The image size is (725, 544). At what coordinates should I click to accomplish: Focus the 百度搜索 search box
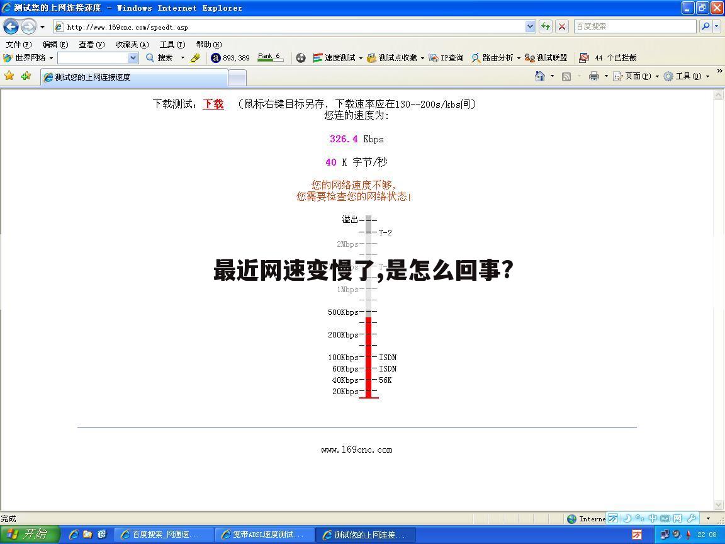[635, 26]
